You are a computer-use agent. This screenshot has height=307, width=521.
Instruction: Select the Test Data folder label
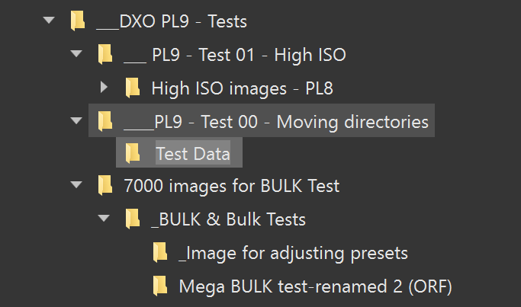click(192, 154)
